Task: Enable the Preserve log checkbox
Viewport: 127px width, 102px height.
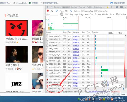Action: pos(82,11)
